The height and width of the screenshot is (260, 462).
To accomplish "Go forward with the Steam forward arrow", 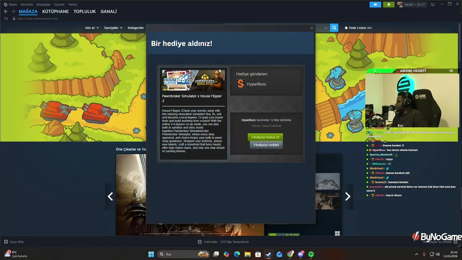I will coord(13,12).
